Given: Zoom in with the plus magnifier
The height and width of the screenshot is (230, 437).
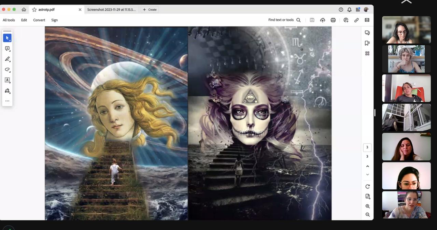Looking at the screenshot, I should coord(367,206).
